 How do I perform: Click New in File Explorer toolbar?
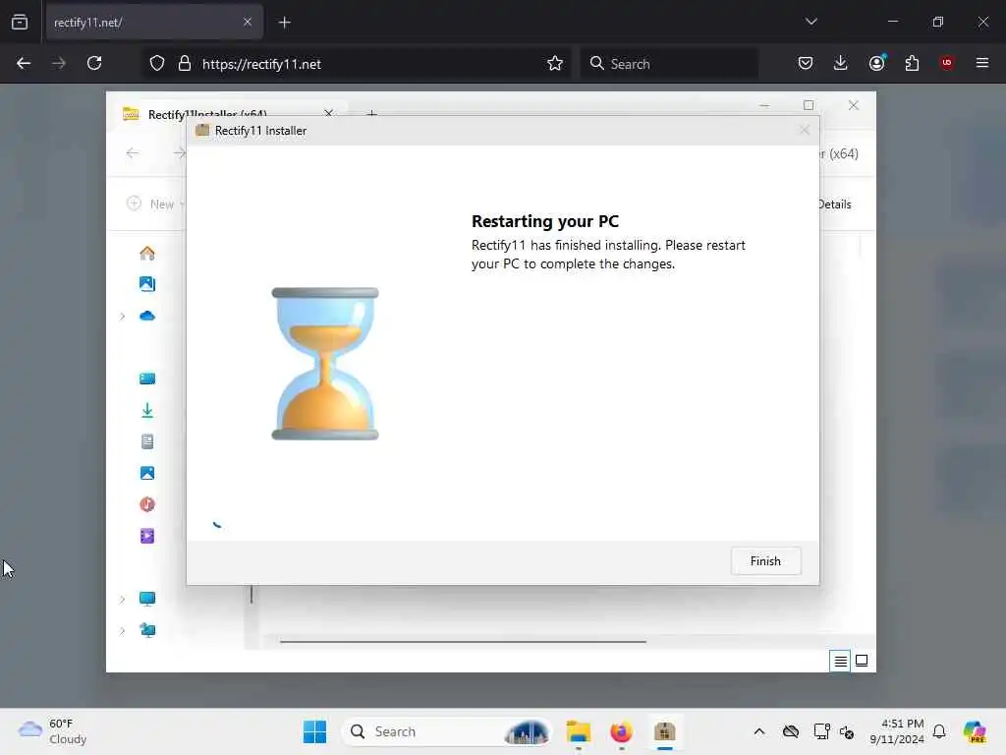click(155, 203)
